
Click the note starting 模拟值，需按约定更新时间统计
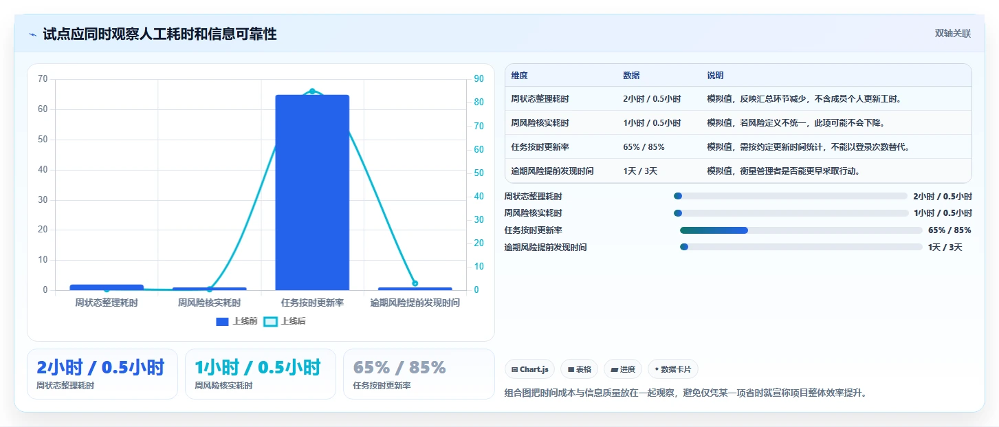point(808,146)
